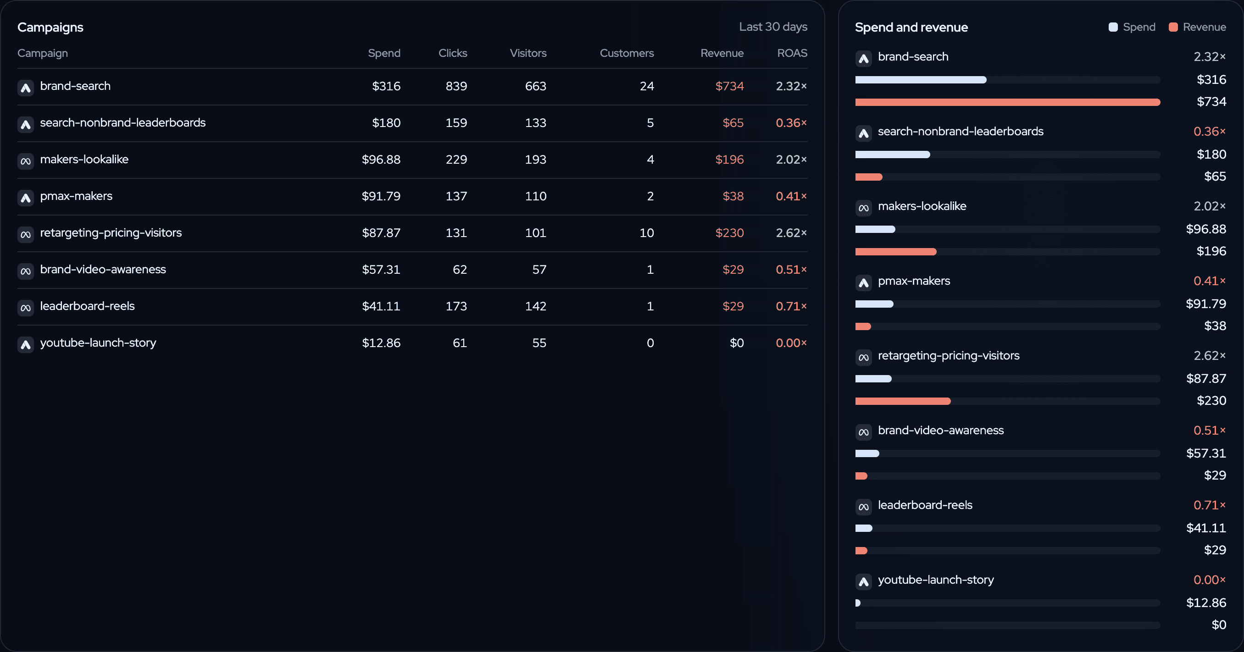Click the Meta icon for brand-video-awareness in the chart

coord(863,431)
